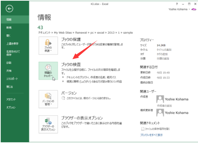The width and height of the screenshot is (198, 143).
Task: Click 作成者の追加 field
Action: pyautogui.click(x=164, y=106)
